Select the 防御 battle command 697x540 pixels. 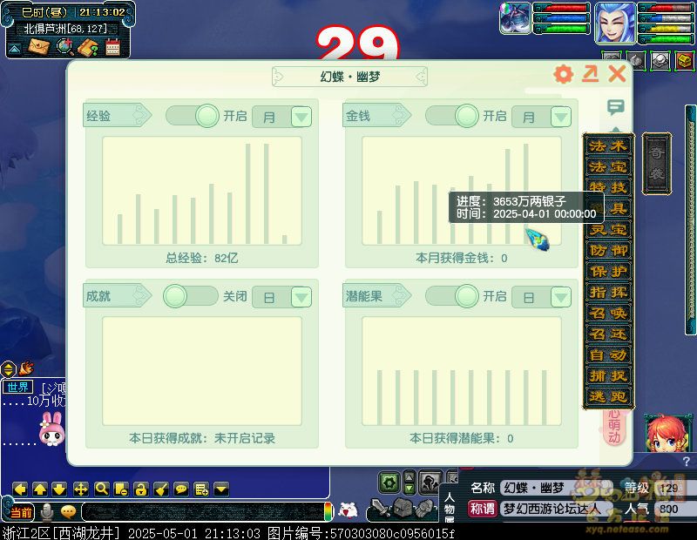pos(608,250)
